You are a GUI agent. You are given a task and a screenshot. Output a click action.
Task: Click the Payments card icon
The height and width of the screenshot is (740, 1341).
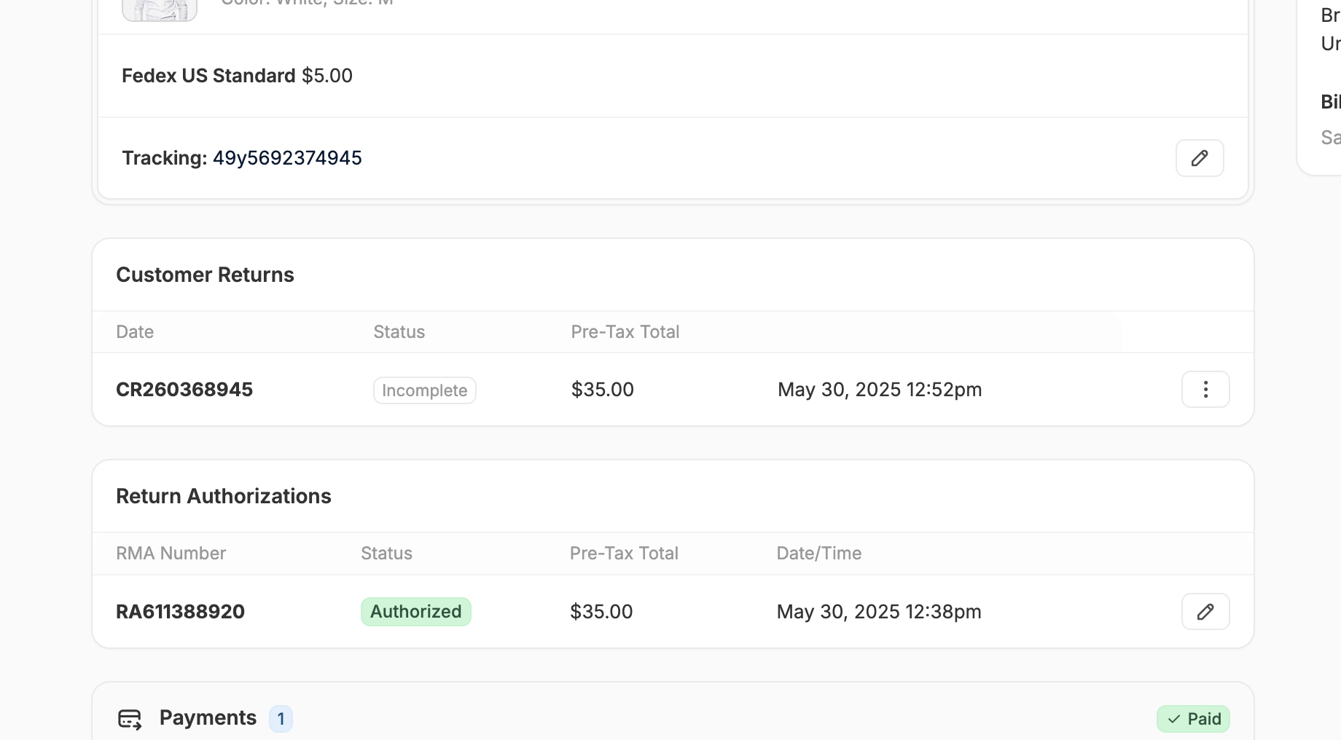click(130, 719)
